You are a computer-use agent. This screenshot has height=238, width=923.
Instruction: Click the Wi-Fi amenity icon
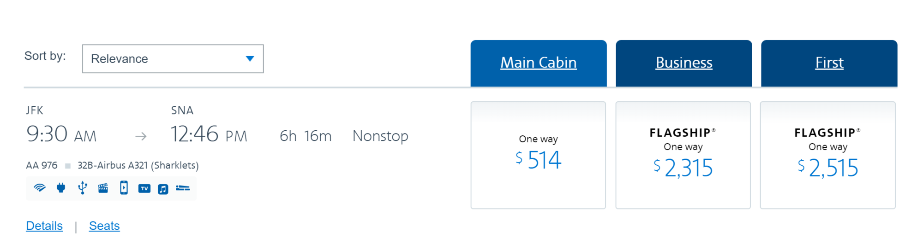(x=40, y=188)
